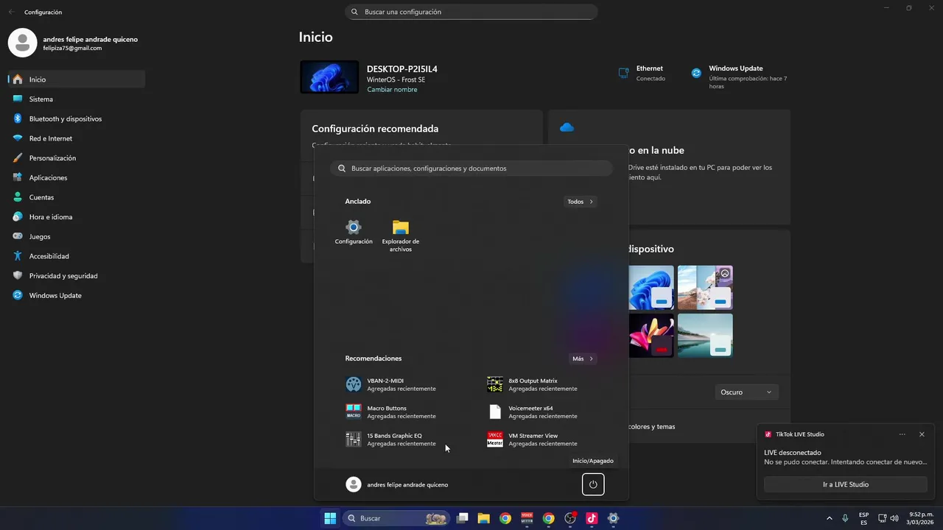943x530 pixels.
Task: Open File Explorer from taskbar
Action: point(483,518)
